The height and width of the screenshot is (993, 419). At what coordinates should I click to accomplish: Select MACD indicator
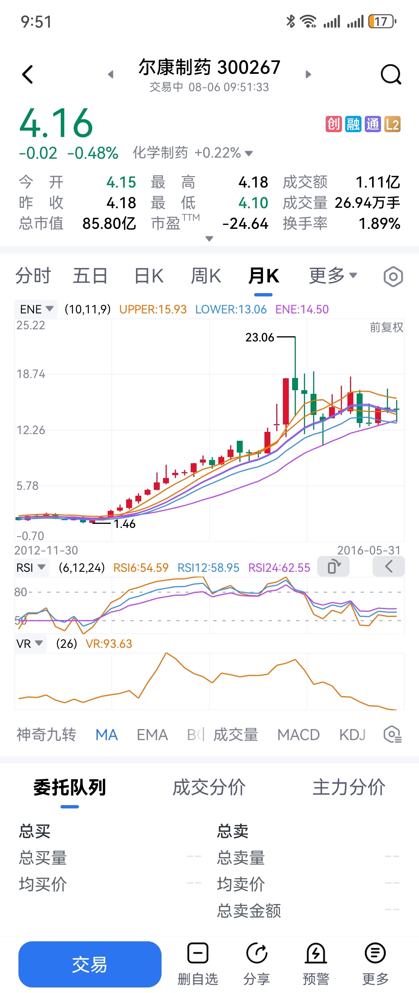298,735
